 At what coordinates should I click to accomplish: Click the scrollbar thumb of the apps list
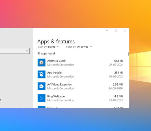click(129, 54)
